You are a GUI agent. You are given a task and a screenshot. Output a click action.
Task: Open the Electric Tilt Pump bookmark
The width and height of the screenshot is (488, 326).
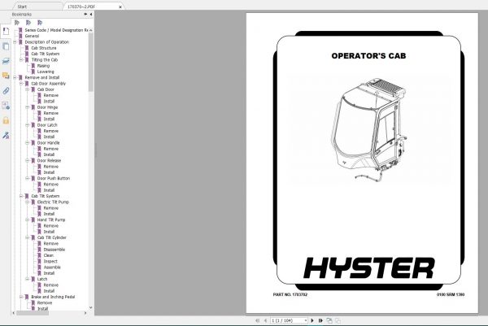point(53,202)
